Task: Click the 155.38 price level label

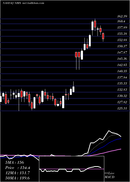Action: click(x=122, y=34)
